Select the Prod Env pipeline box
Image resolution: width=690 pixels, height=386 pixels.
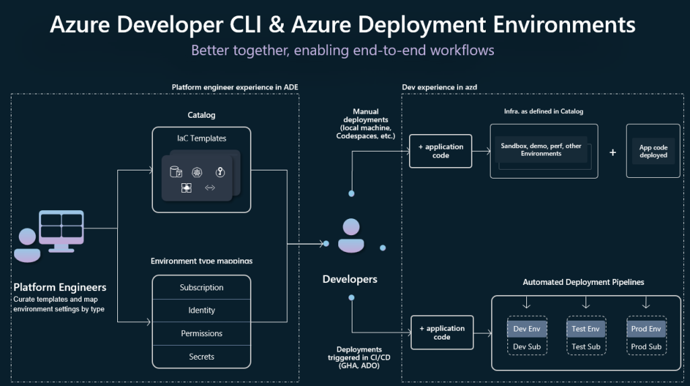[x=646, y=335]
